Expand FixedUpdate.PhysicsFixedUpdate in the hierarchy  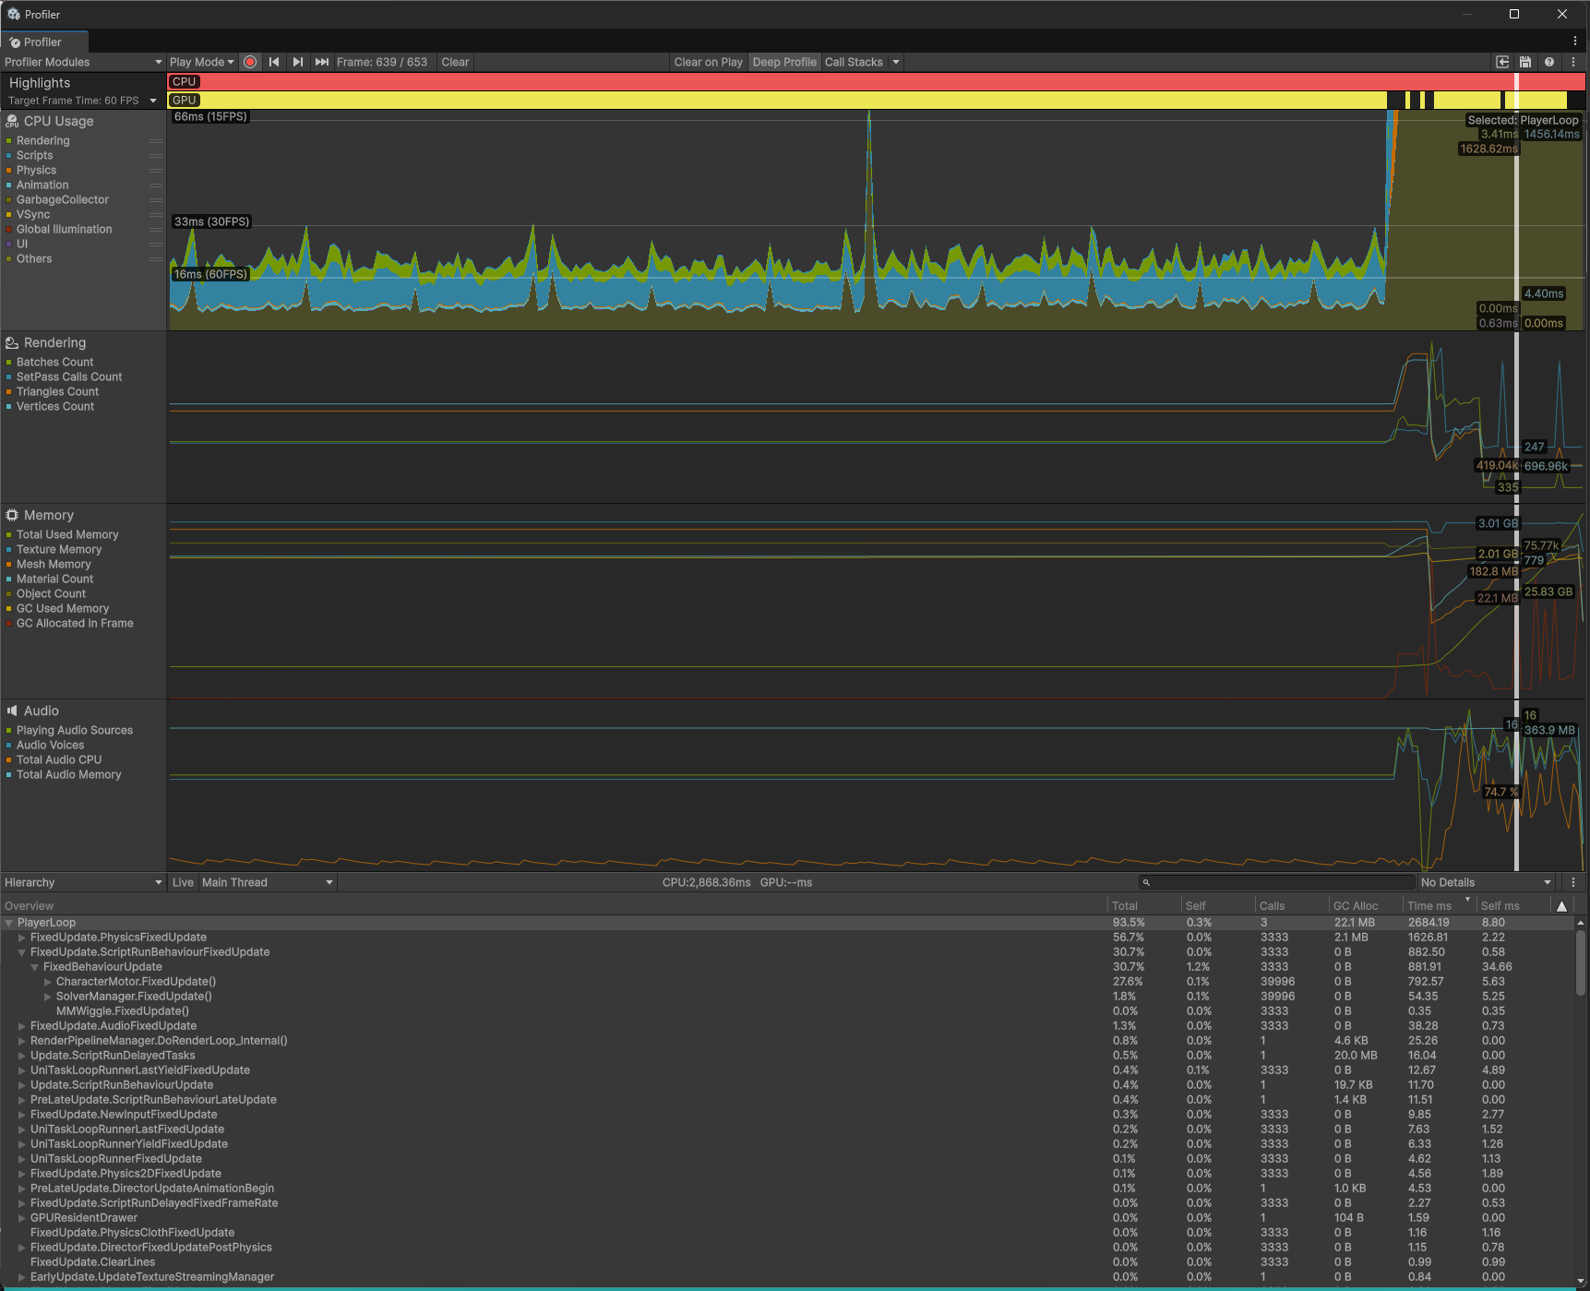pyautogui.click(x=21, y=937)
